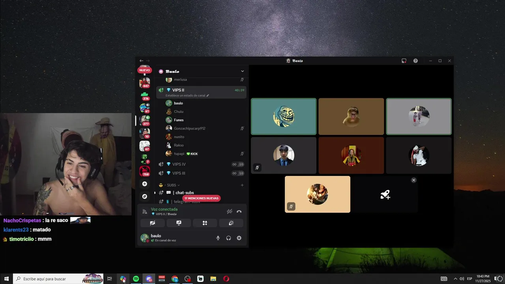Open activities launcher in voice panel

[205, 223]
